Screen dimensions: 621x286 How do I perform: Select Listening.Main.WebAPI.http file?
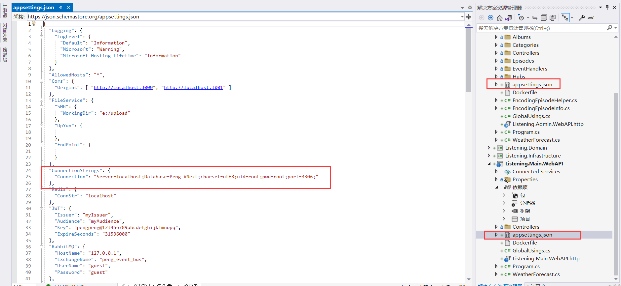pos(546,258)
